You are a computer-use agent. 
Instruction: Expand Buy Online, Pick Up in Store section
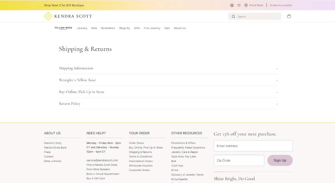(x=168, y=92)
